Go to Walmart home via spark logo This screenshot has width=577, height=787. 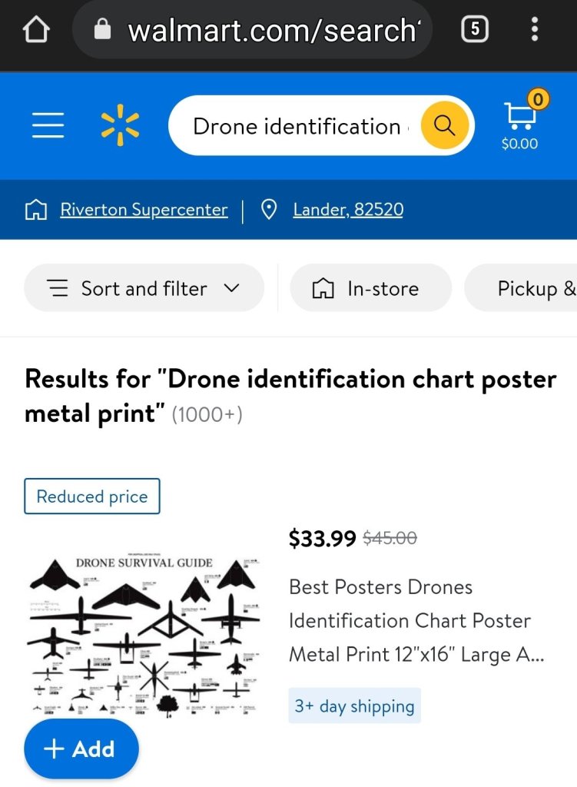(x=120, y=126)
